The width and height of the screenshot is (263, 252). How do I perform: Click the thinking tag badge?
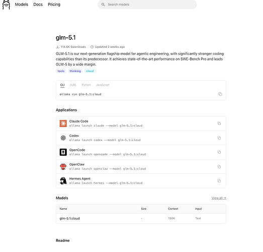click(x=75, y=71)
